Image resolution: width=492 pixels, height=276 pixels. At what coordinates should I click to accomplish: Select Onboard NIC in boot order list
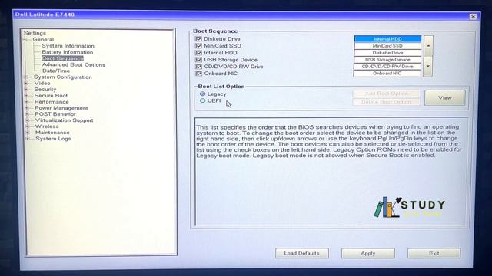point(387,74)
